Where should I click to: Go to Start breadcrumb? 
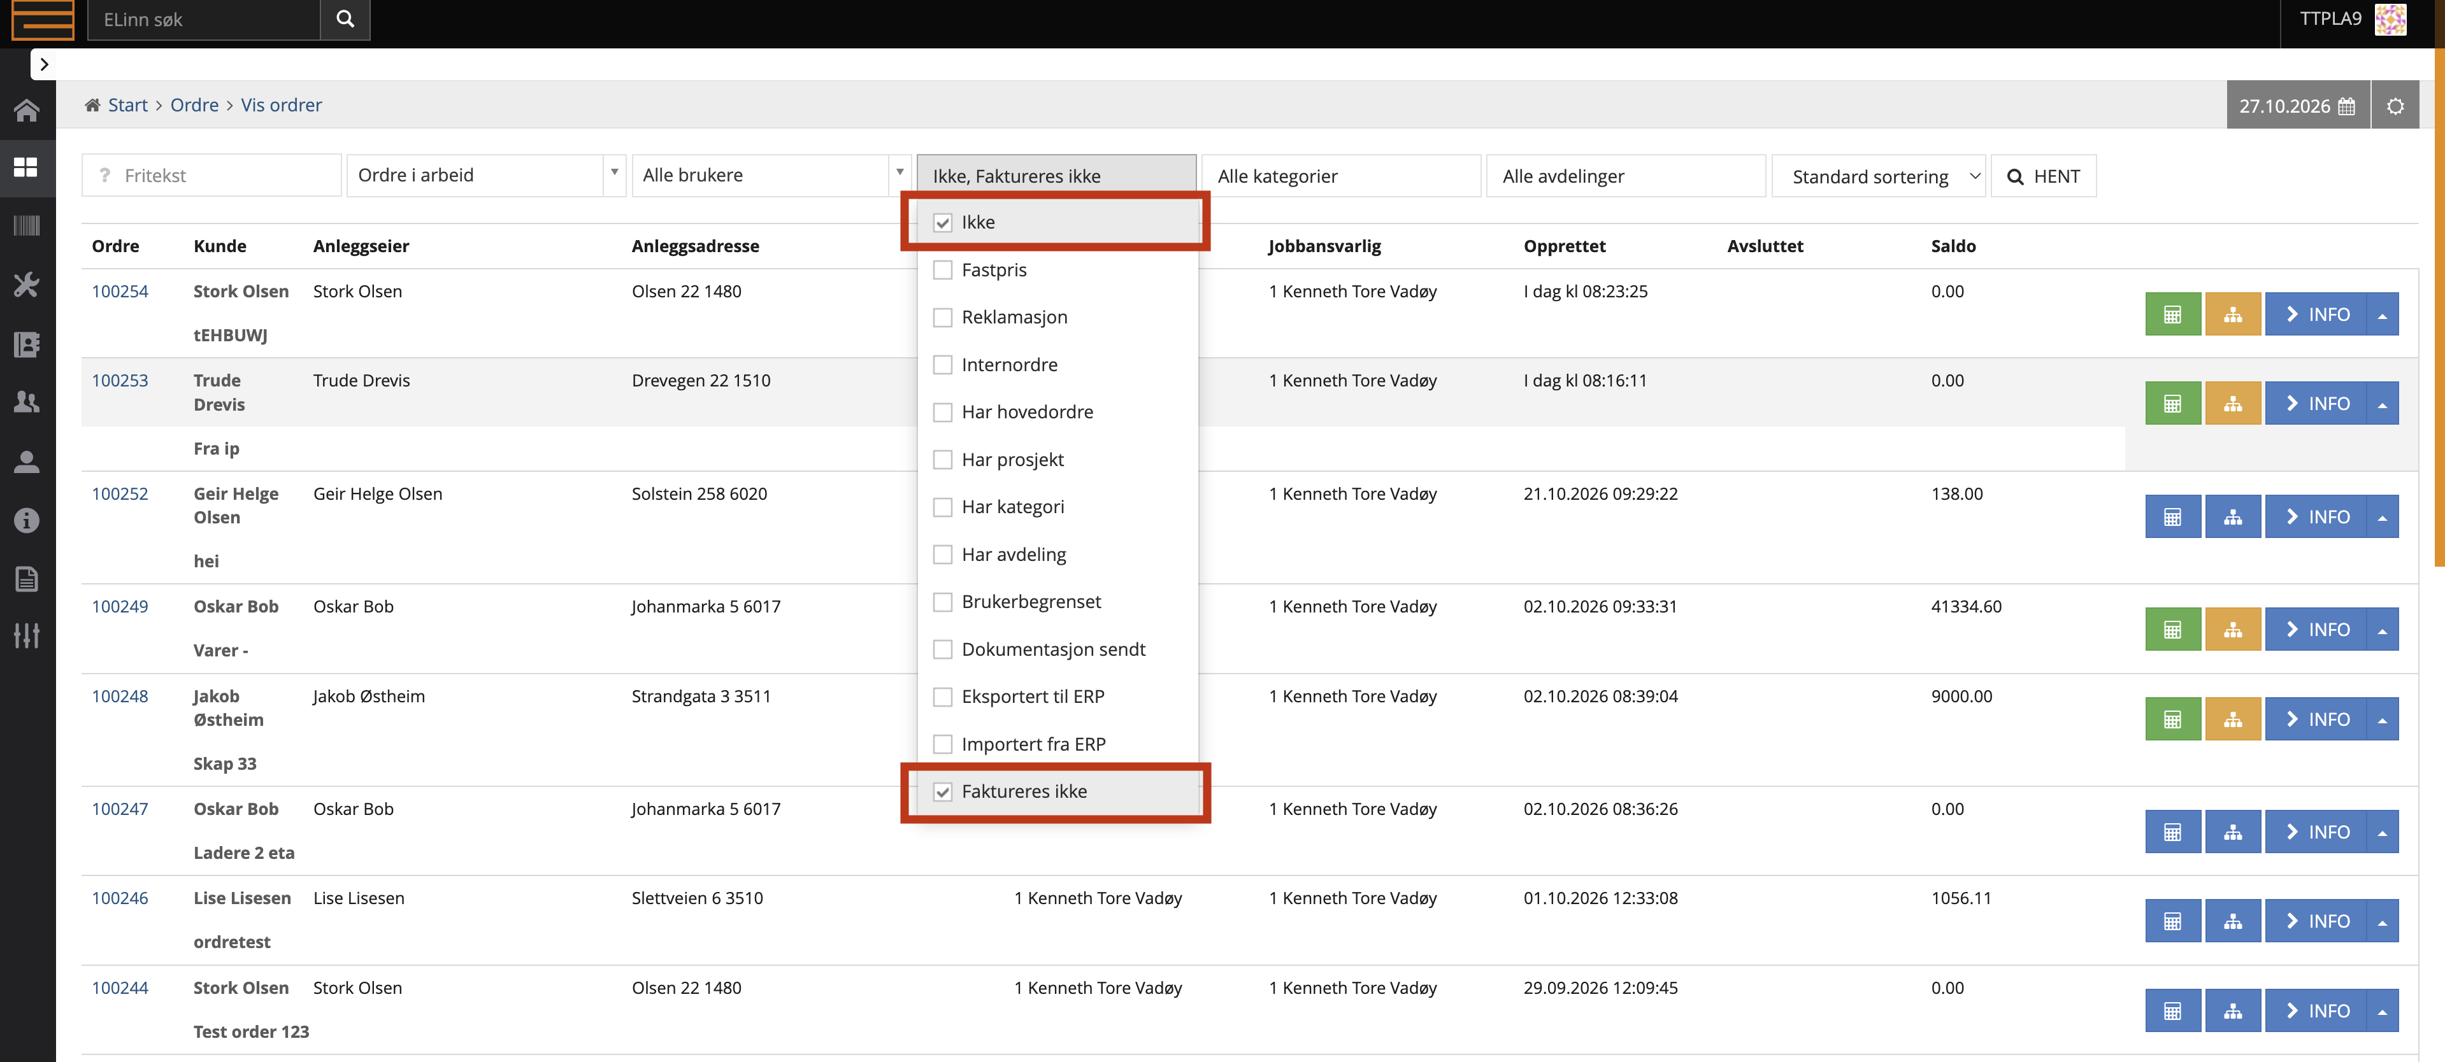point(127,105)
